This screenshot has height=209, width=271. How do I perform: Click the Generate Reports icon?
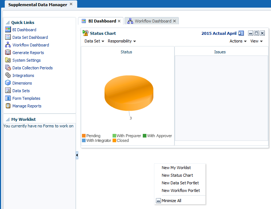(x=8, y=52)
